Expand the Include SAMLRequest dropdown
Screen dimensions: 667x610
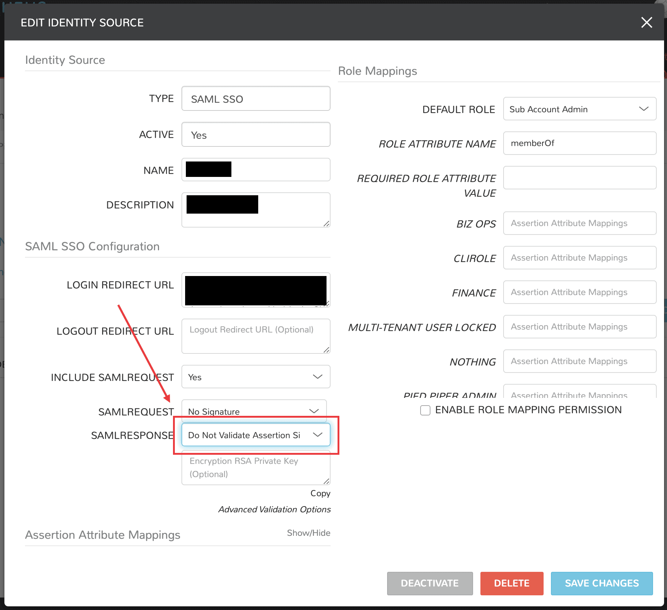(x=255, y=377)
